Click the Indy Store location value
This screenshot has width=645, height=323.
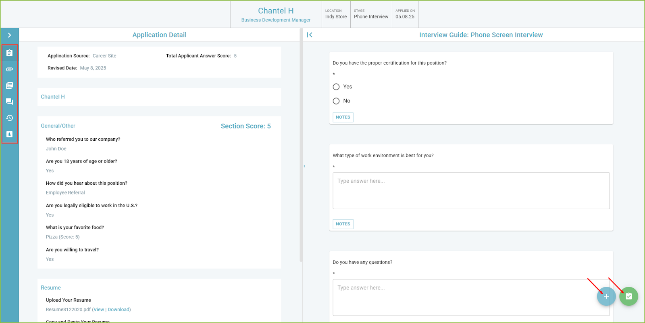pos(336,17)
